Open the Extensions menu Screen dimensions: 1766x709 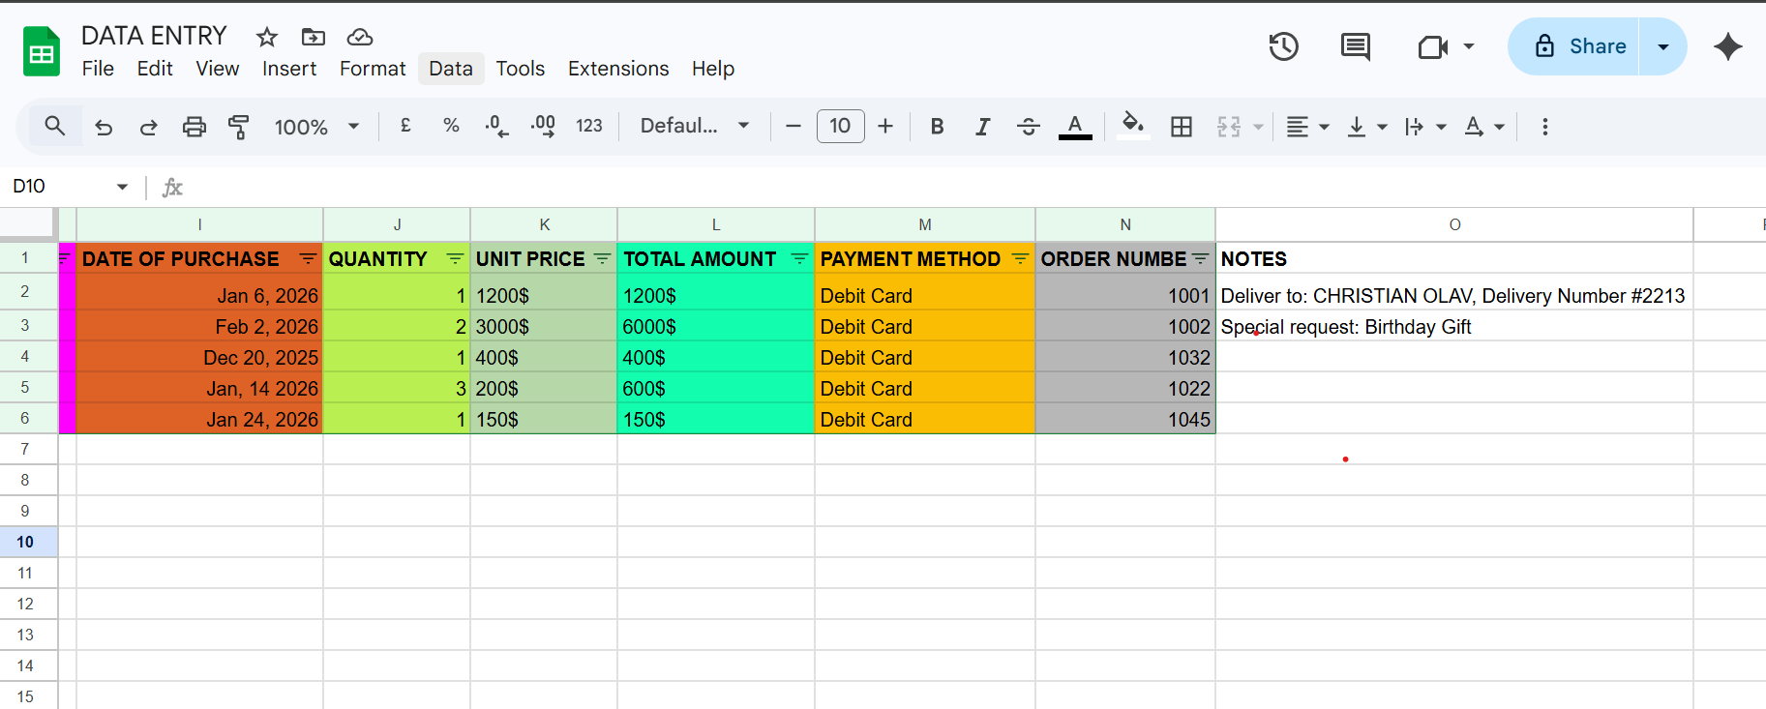click(618, 69)
